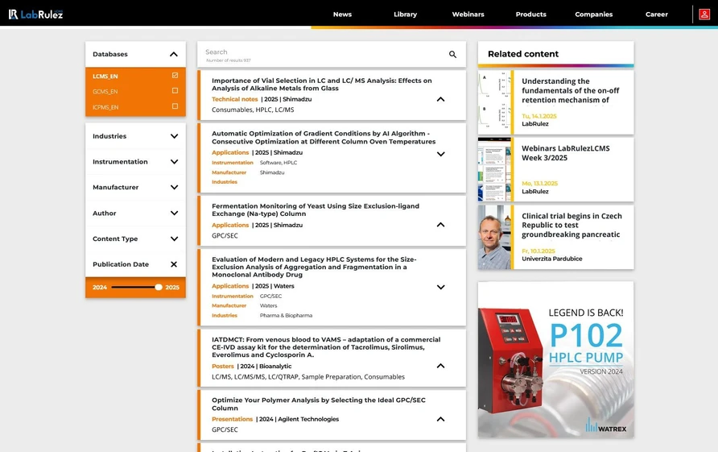Collapse the Databases panel chevron
Screen dimensions: 718x452
point(174,54)
